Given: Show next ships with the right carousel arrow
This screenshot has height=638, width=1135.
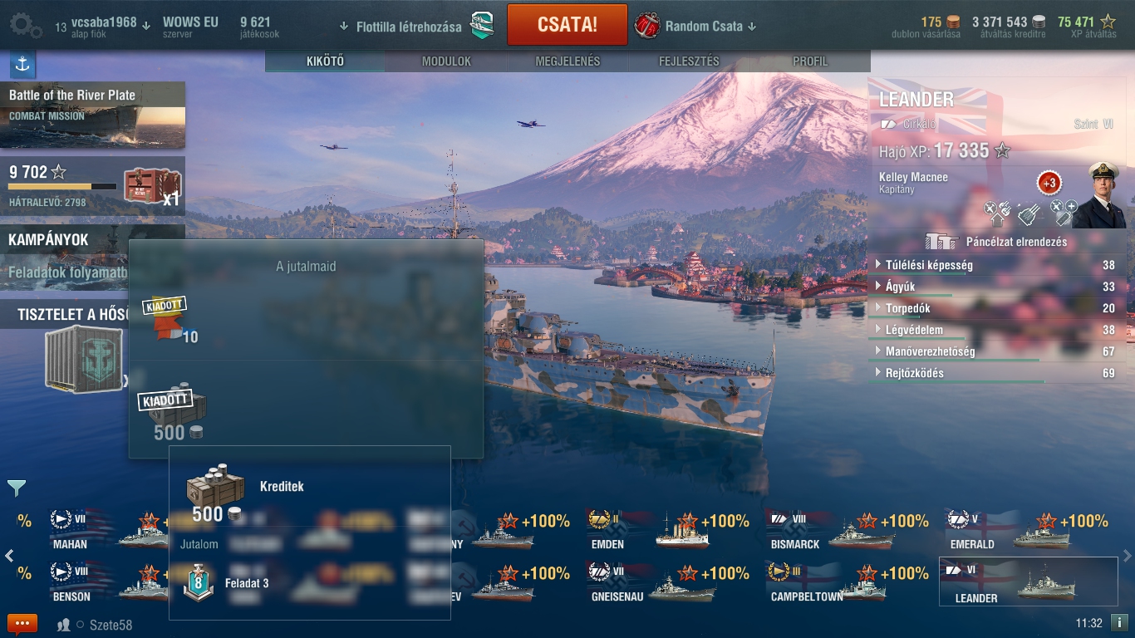Looking at the screenshot, I should (1127, 555).
